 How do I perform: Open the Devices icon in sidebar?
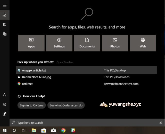(x=5, y=34)
